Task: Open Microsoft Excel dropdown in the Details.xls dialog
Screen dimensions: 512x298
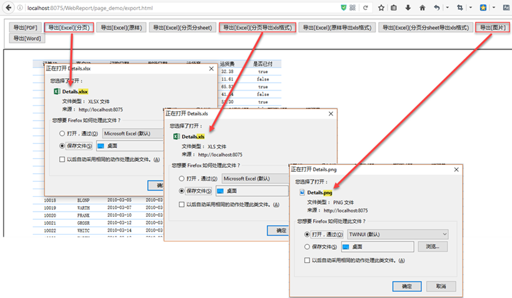Action: pos(255,179)
